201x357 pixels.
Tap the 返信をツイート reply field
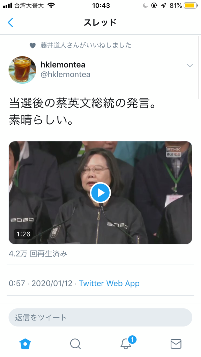[x=100, y=317]
